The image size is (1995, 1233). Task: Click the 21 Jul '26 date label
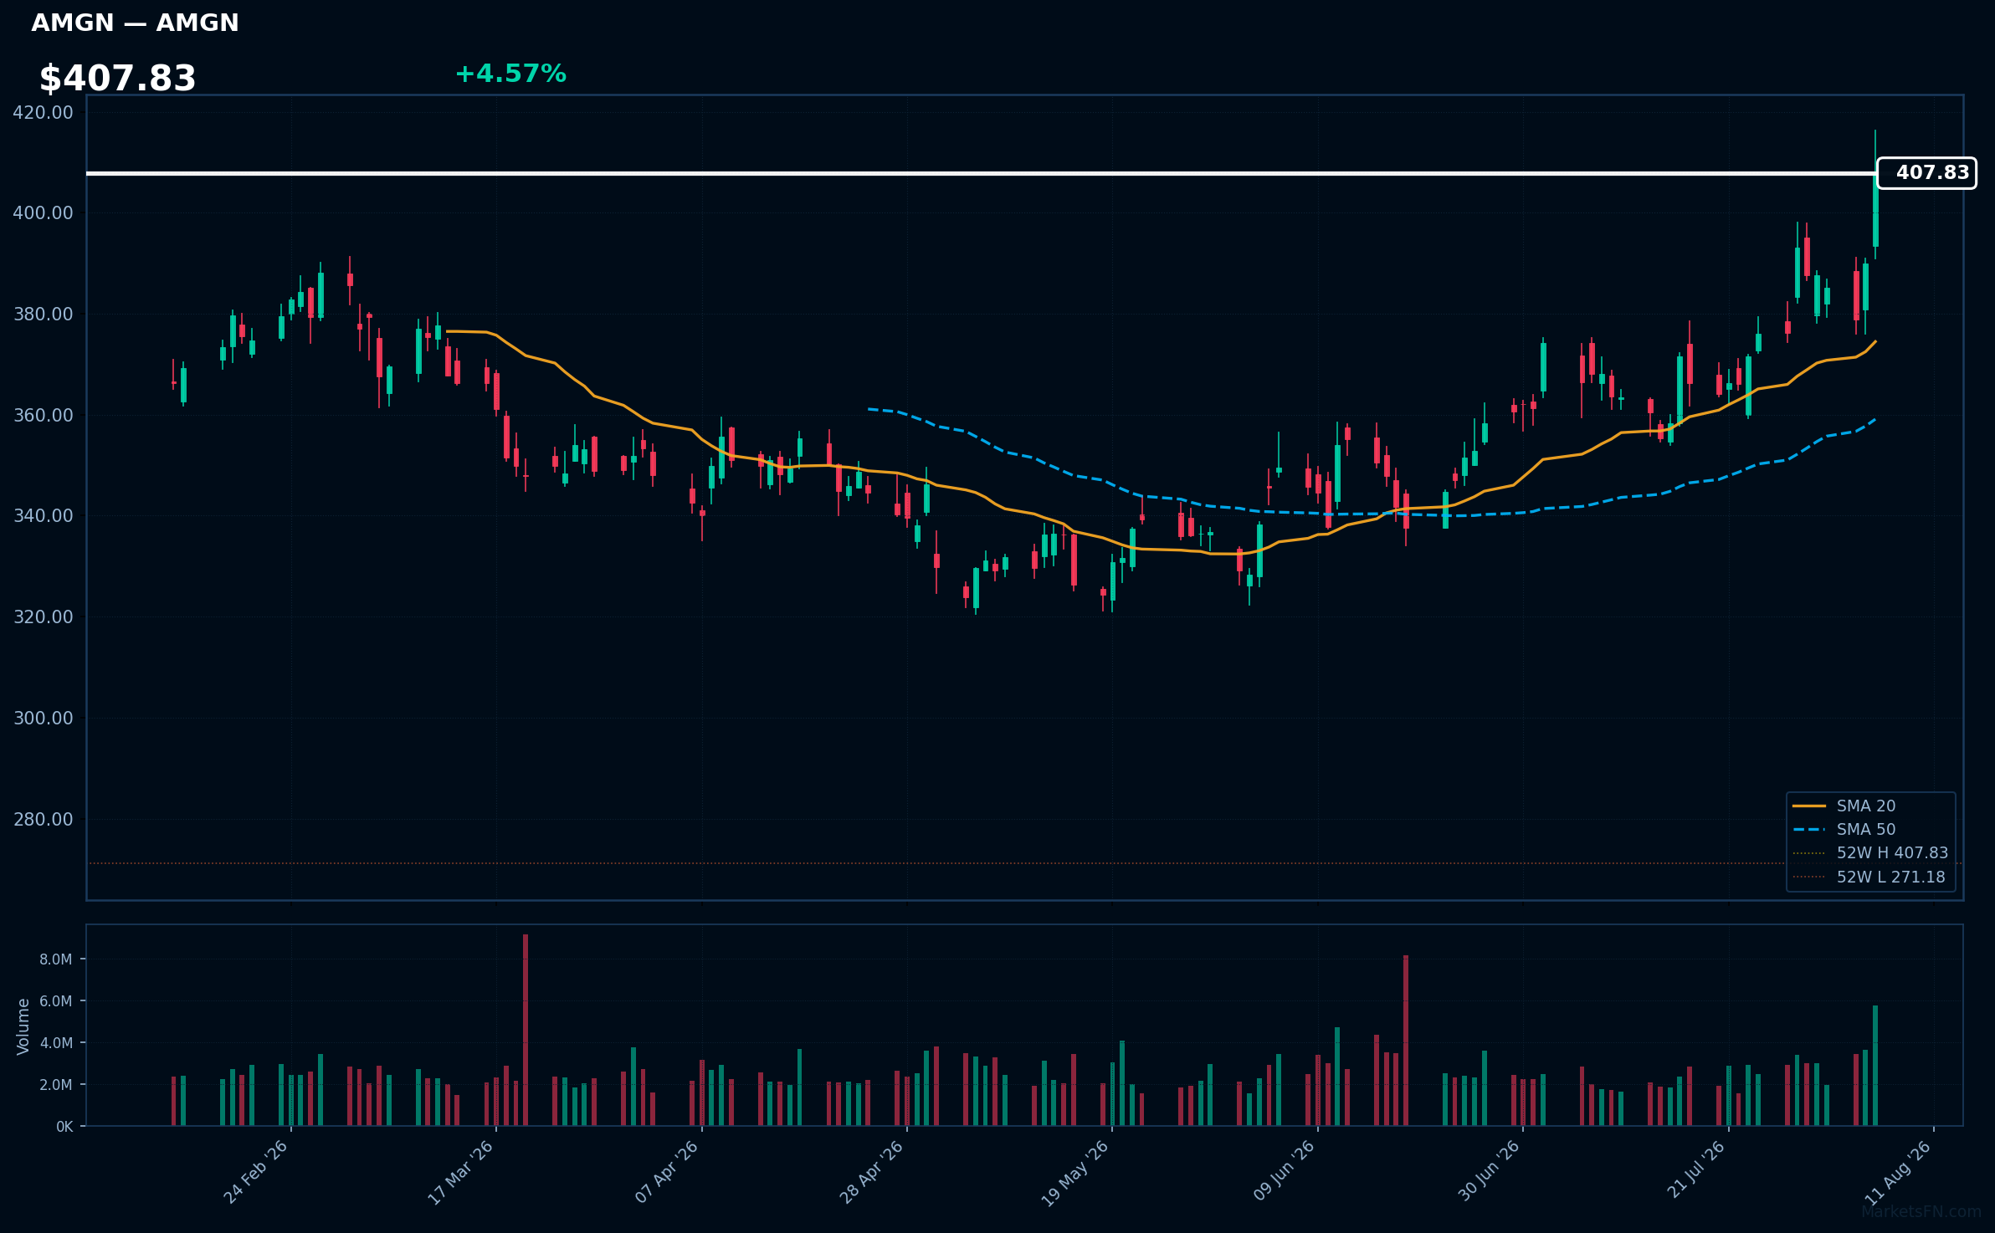click(x=1696, y=1169)
